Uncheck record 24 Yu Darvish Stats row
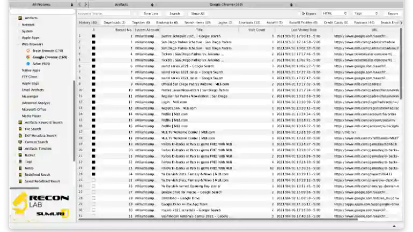Viewport: 413px width, 232px height. coord(93,174)
